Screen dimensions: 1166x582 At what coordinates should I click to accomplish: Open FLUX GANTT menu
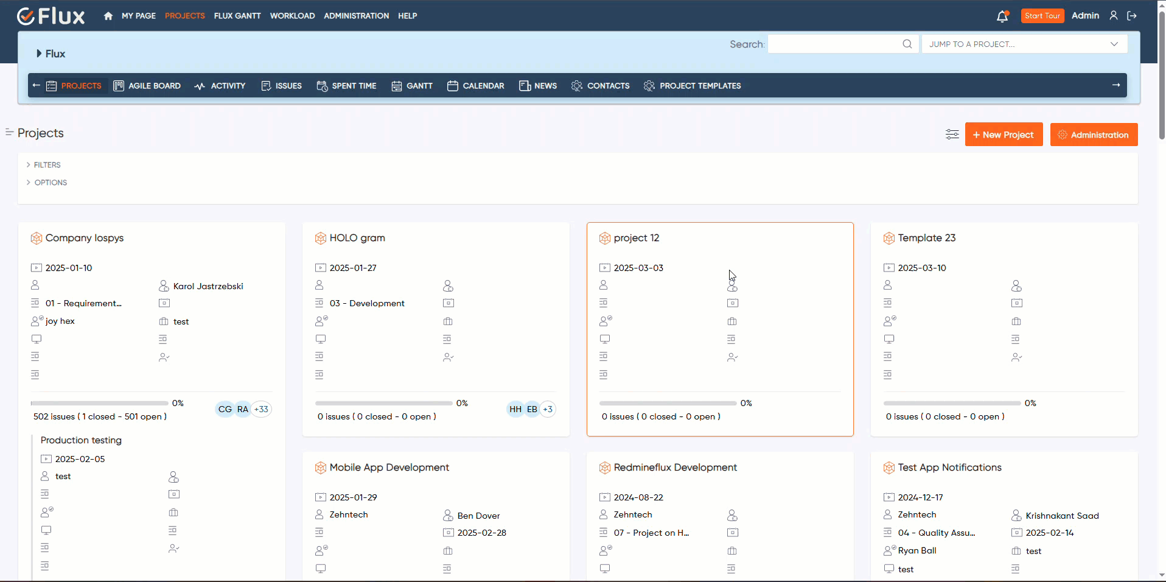(237, 16)
